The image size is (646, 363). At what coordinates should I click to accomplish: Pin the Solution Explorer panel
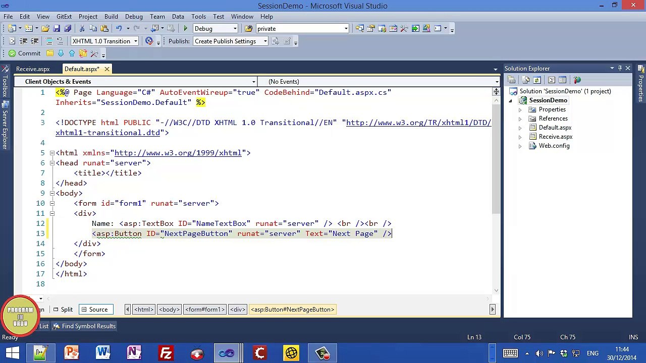coord(620,69)
